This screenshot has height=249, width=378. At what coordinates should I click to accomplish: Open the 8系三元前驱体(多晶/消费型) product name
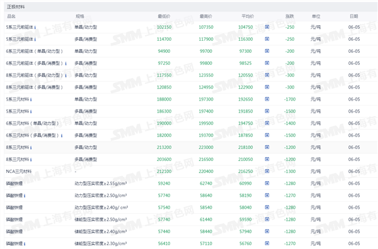(35, 87)
